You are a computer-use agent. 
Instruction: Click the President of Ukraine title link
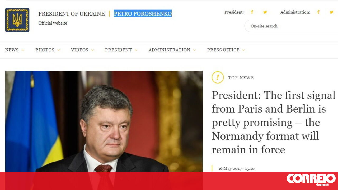tap(71, 14)
